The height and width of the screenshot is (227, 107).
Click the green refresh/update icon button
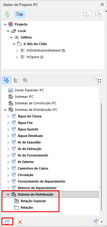point(7,15)
